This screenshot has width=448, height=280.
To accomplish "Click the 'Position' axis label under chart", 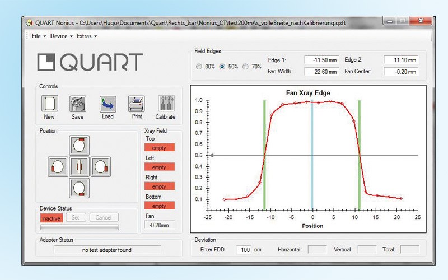I will [312, 226].
